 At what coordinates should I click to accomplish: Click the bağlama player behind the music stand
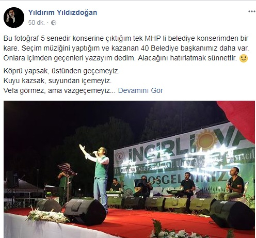143,187
